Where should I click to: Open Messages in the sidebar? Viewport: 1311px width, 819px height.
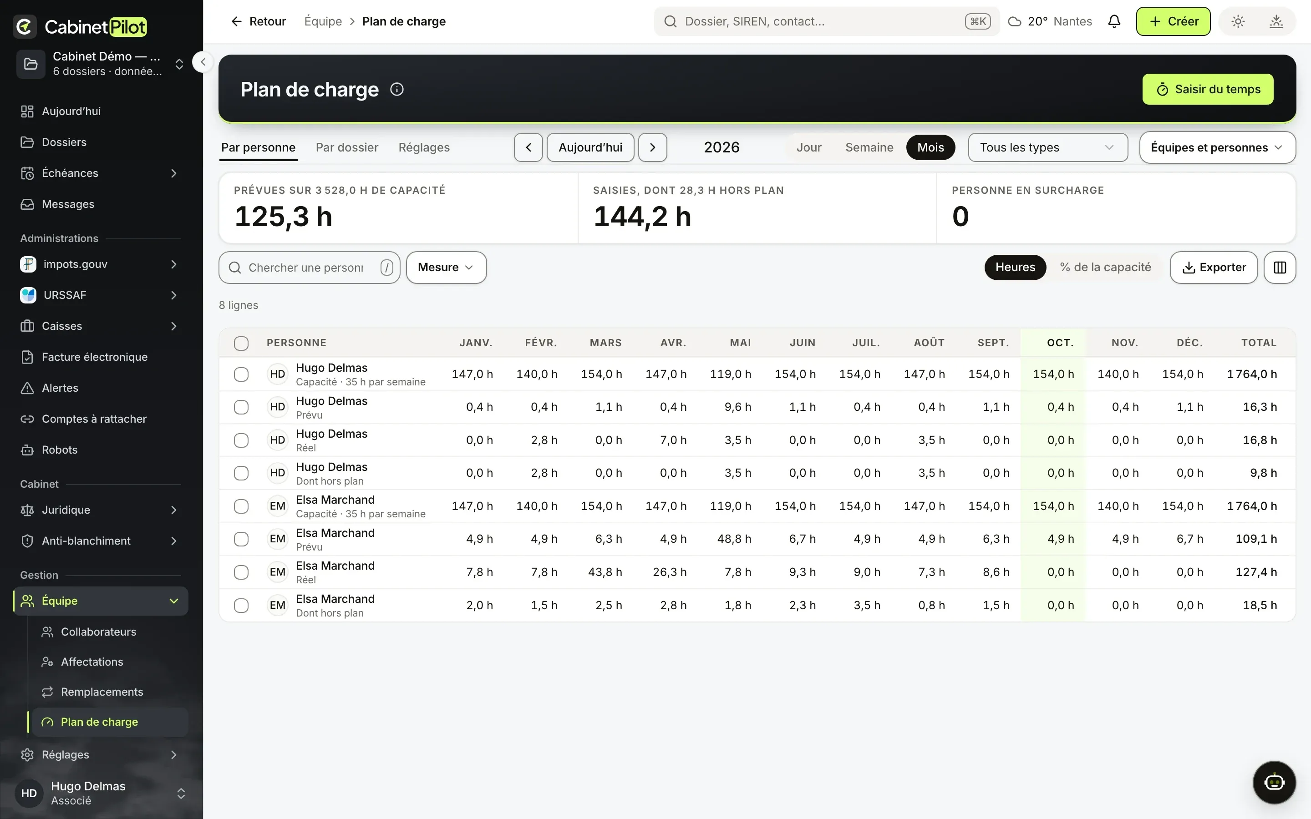click(101, 204)
